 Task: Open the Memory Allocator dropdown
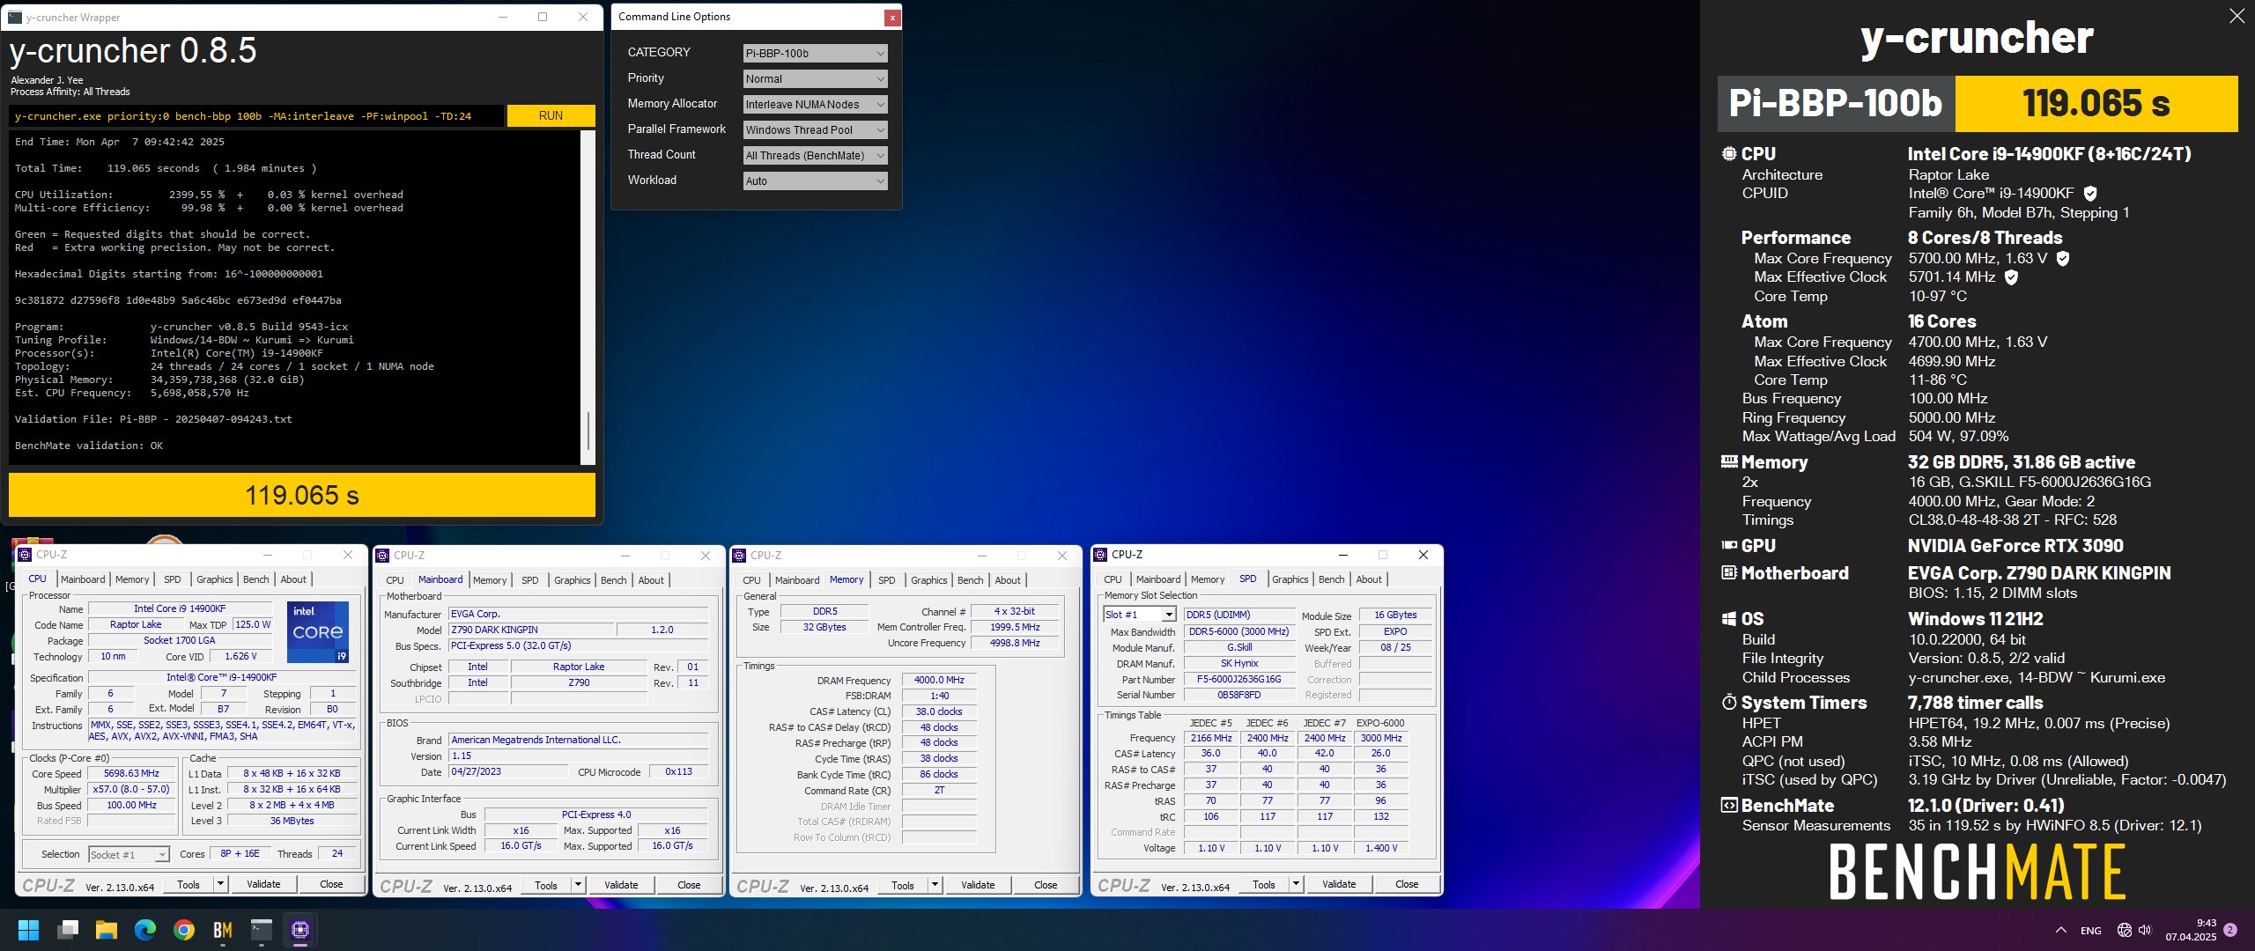pos(815,104)
